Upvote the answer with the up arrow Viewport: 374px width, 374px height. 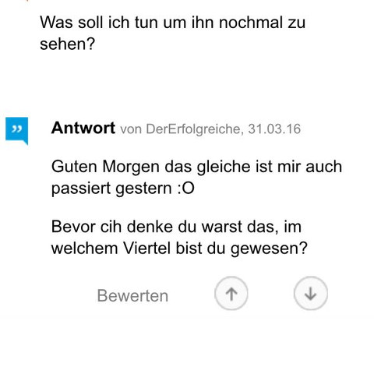tap(231, 294)
